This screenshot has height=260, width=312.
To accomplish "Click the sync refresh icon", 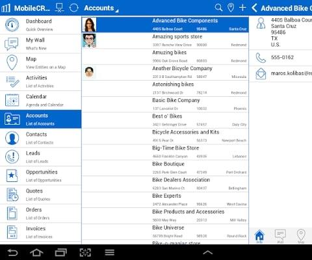I will click(x=73, y=8).
